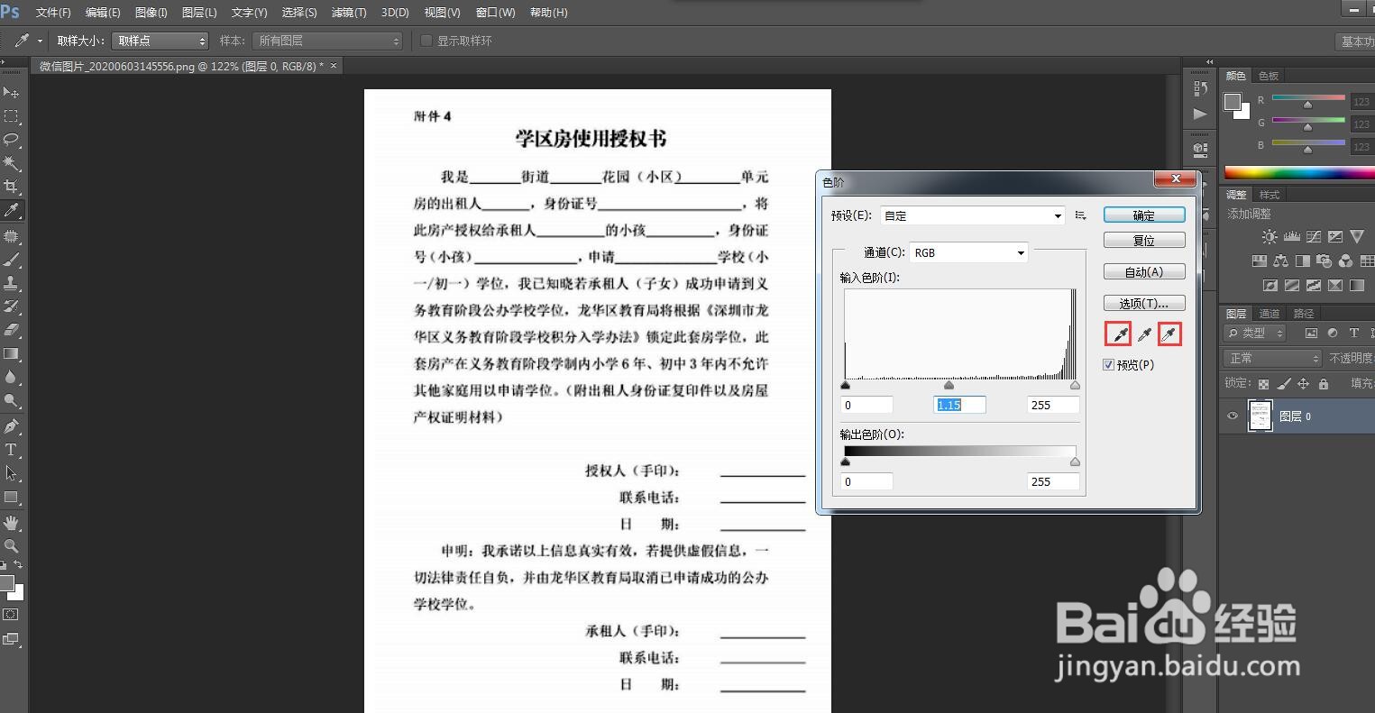Image resolution: width=1375 pixels, height=713 pixels.
Task: Hide 图层 0 with its visibility eye
Action: pos(1232,416)
